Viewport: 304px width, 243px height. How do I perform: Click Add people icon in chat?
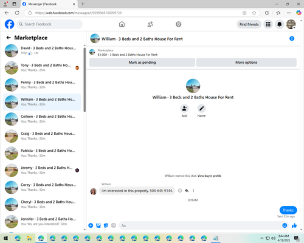pyautogui.click(x=184, y=109)
